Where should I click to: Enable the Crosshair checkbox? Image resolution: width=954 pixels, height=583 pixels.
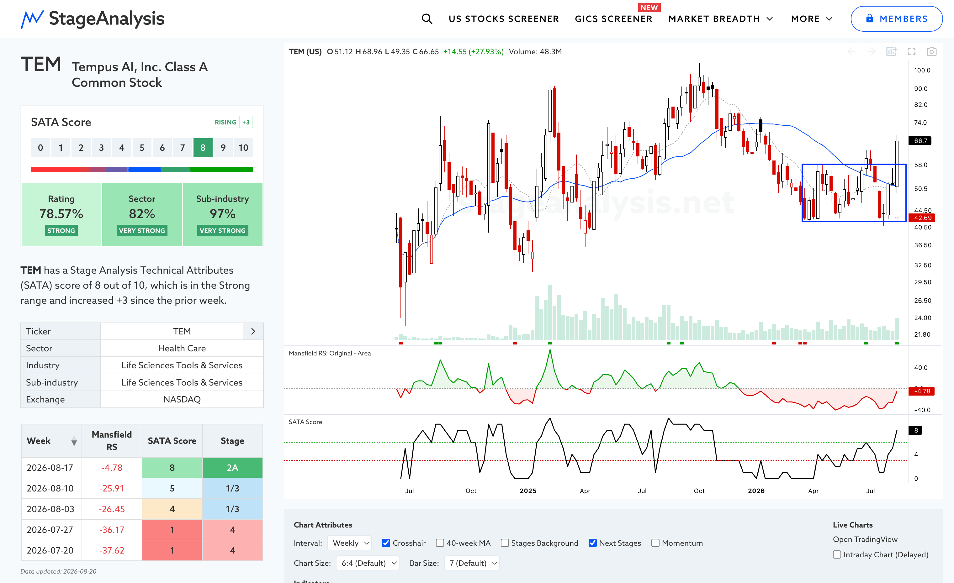pyautogui.click(x=386, y=543)
